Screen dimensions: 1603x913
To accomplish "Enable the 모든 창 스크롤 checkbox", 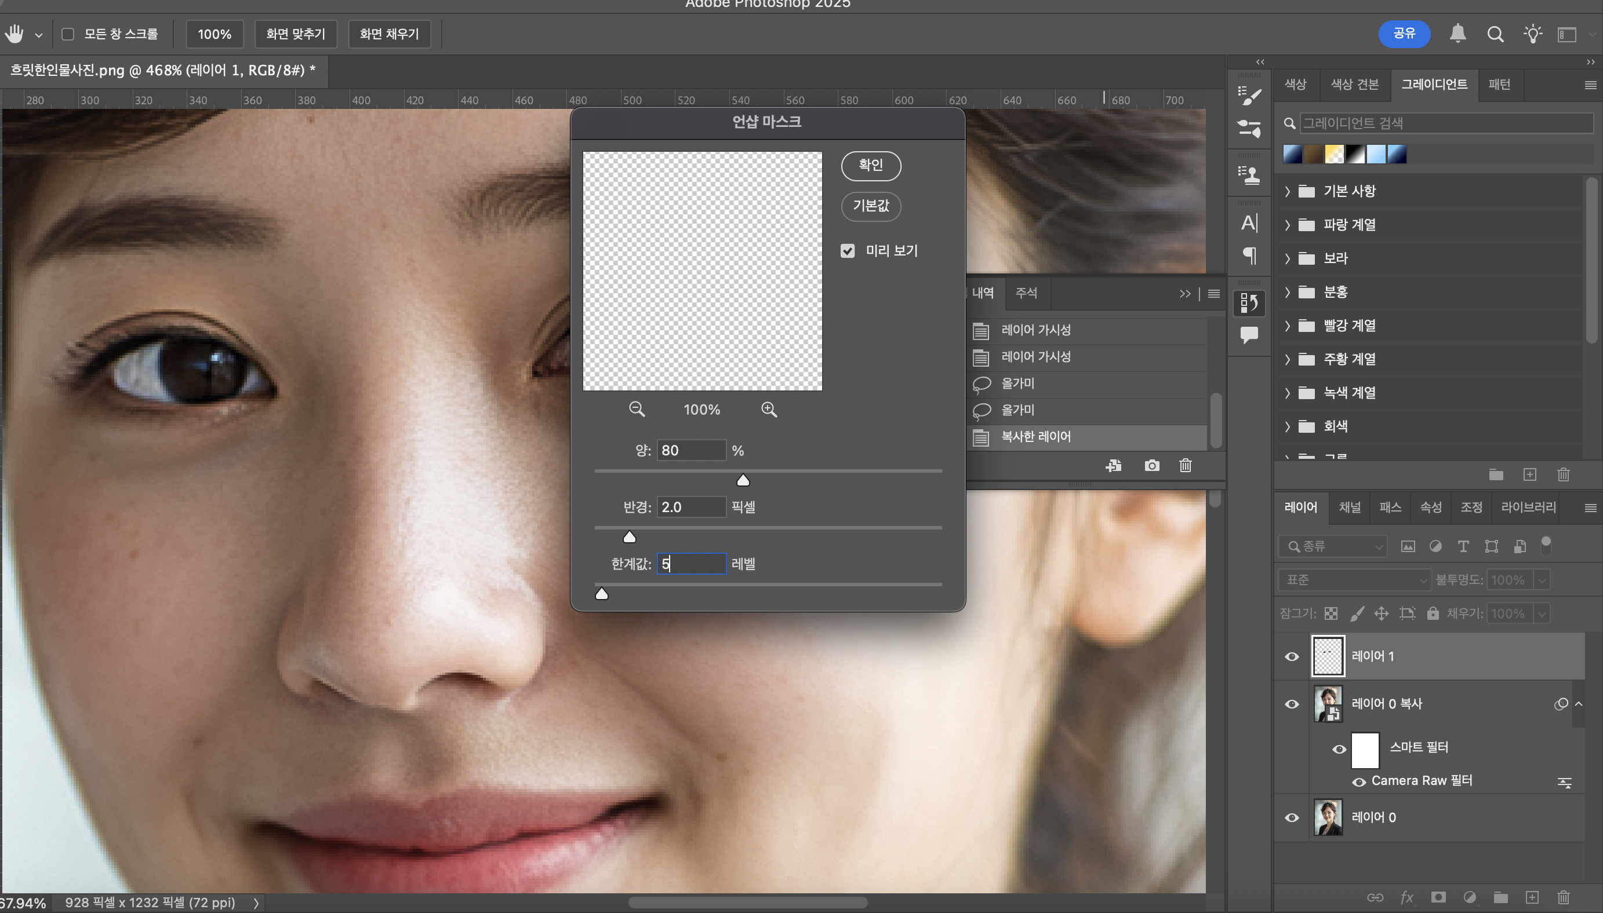I will click(68, 34).
